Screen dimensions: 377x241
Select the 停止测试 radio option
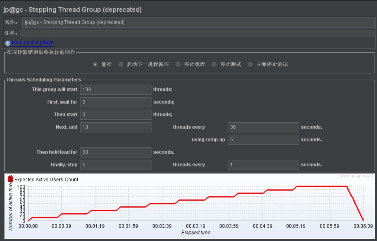[214, 65]
